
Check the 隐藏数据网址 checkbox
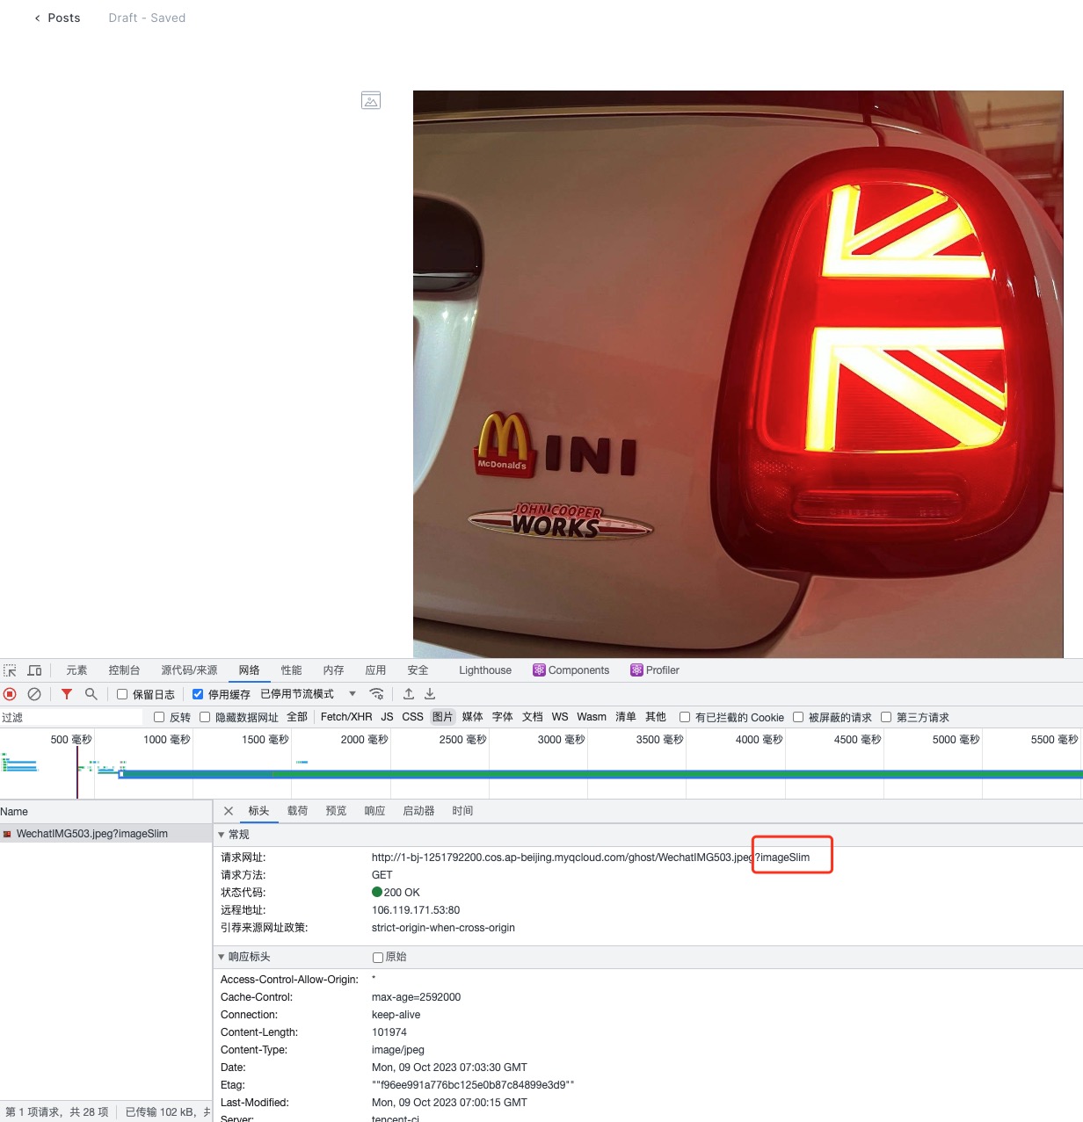pyautogui.click(x=205, y=717)
